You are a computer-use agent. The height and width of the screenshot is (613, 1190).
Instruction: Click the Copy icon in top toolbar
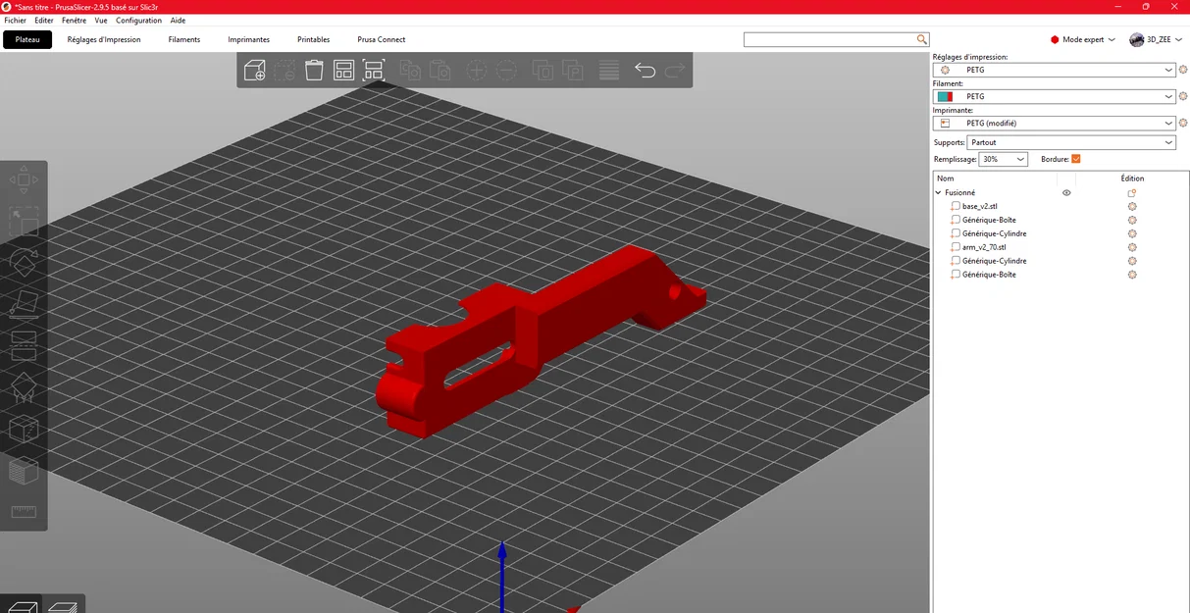[x=410, y=70]
